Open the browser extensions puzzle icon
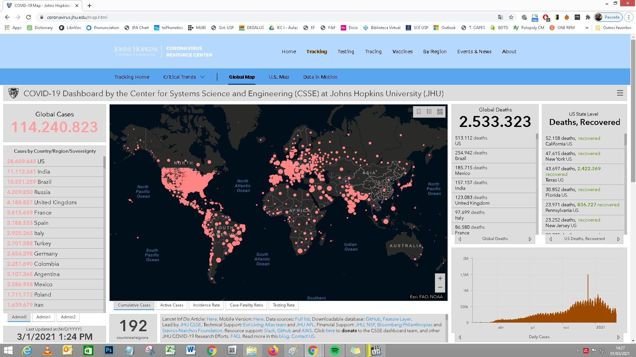The width and height of the screenshot is (636, 357). pos(588,17)
